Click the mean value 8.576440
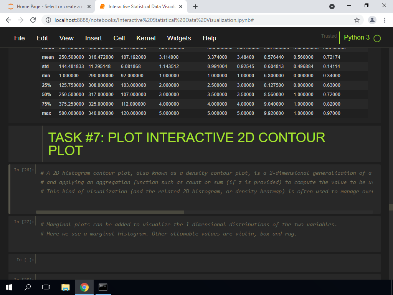This screenshot has height=295, width=393. click(274, 57)
